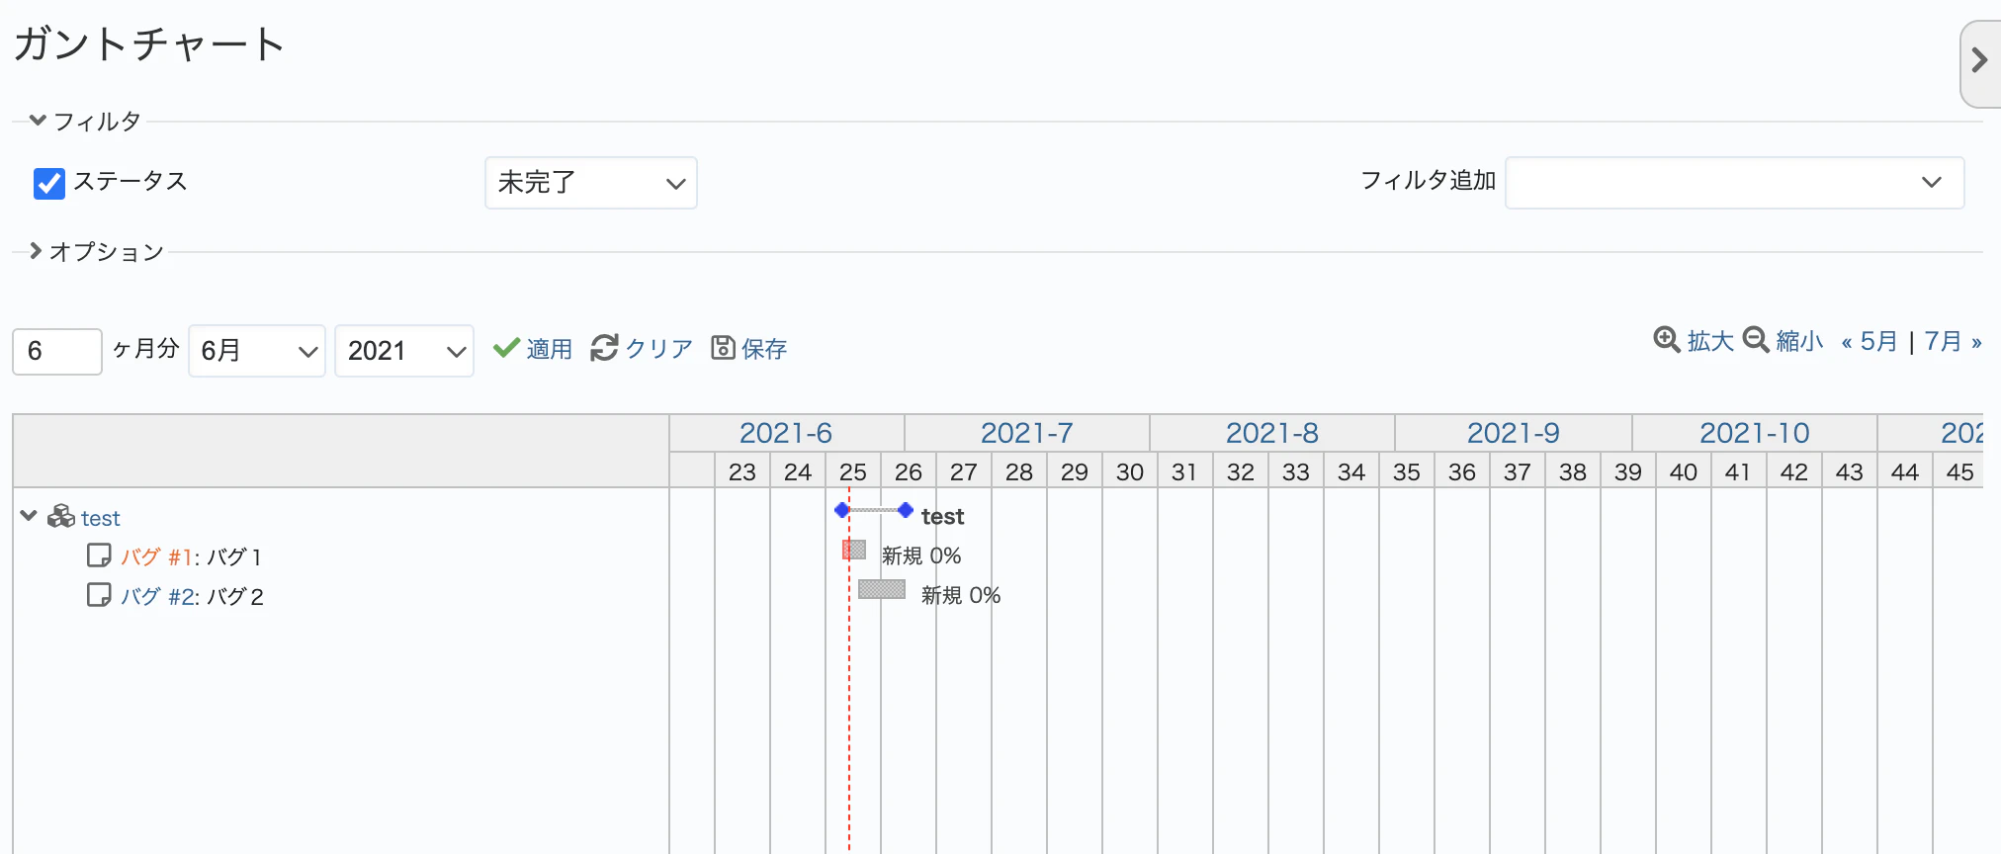Open the フィルタ追加 dropdown
This screenshot has height=854, width=2001.
pos(1734,183)
